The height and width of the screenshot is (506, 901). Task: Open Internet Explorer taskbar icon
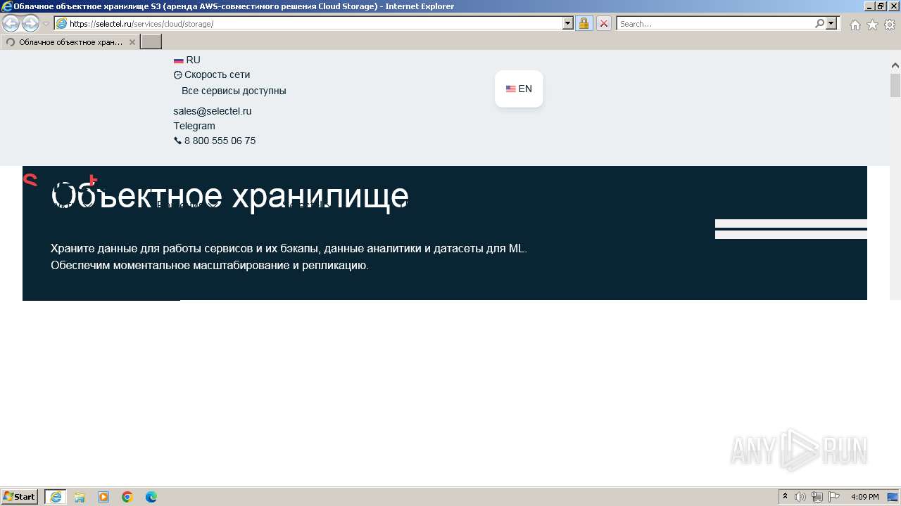coord(56,497)
